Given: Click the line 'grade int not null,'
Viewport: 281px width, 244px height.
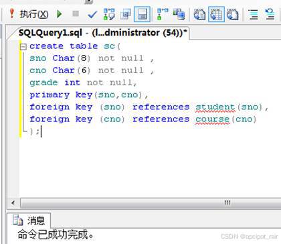Looking at the screenshot, I should tap(83, 82).
